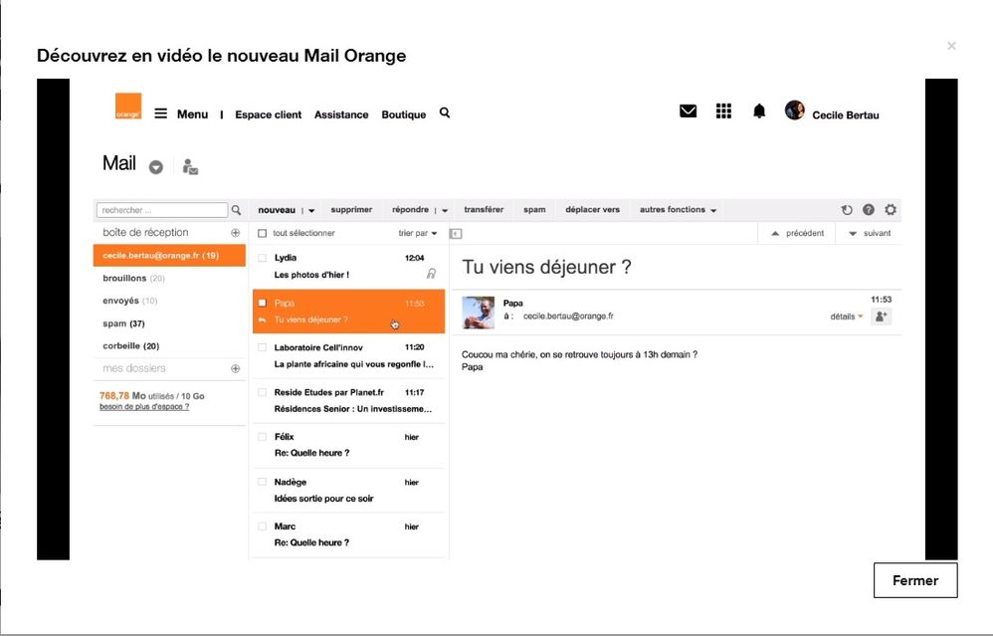Open Assistance in top navigation
This screenshot has height=636, width=993.
pyautogui.click(x=341, y=114)
